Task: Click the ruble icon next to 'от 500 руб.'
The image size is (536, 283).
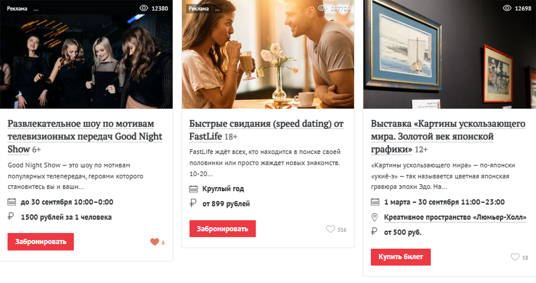Action: click(374, 232)
